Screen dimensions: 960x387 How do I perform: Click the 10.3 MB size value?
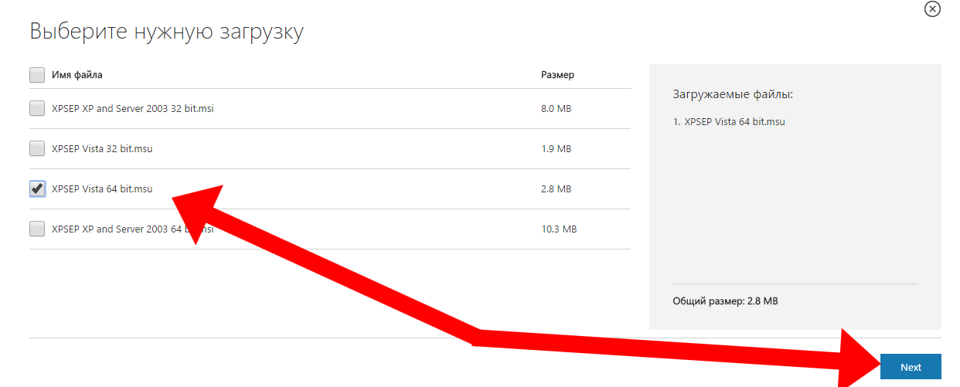tap(558, 229)
